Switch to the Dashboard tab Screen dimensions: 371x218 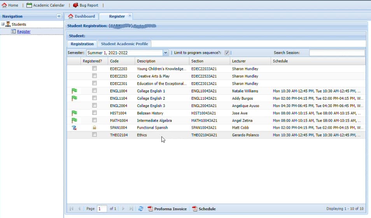pos(81,16)
